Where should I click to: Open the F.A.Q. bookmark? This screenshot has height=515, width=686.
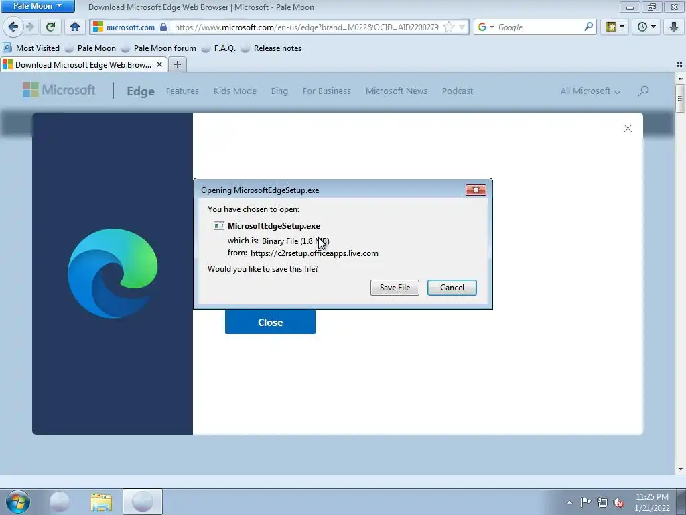(219, 48)
